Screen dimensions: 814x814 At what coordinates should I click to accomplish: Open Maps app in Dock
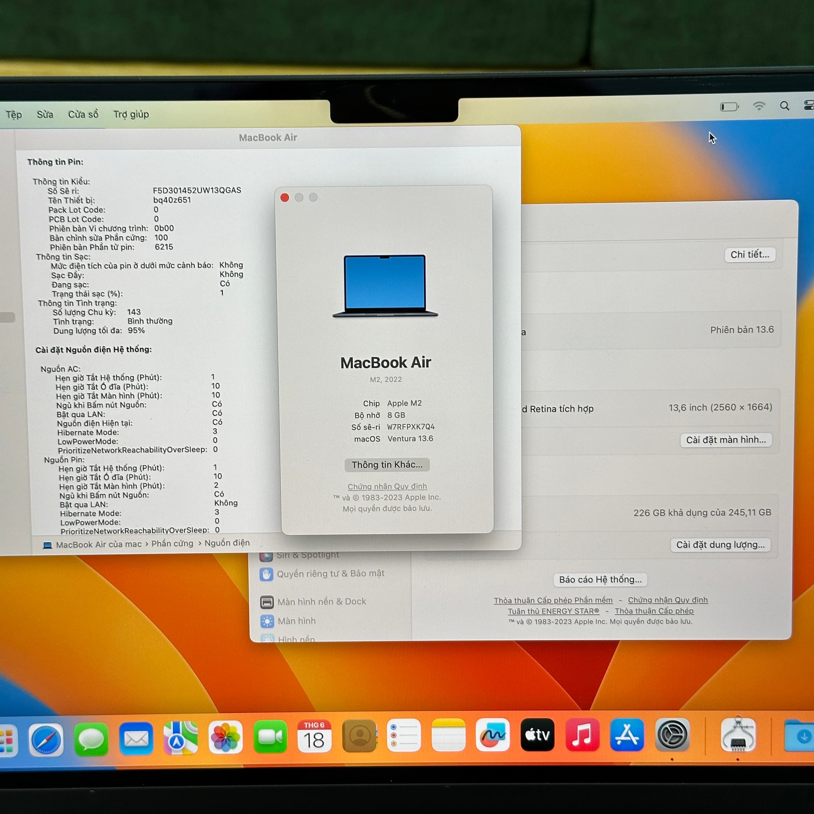coord(181,738)
